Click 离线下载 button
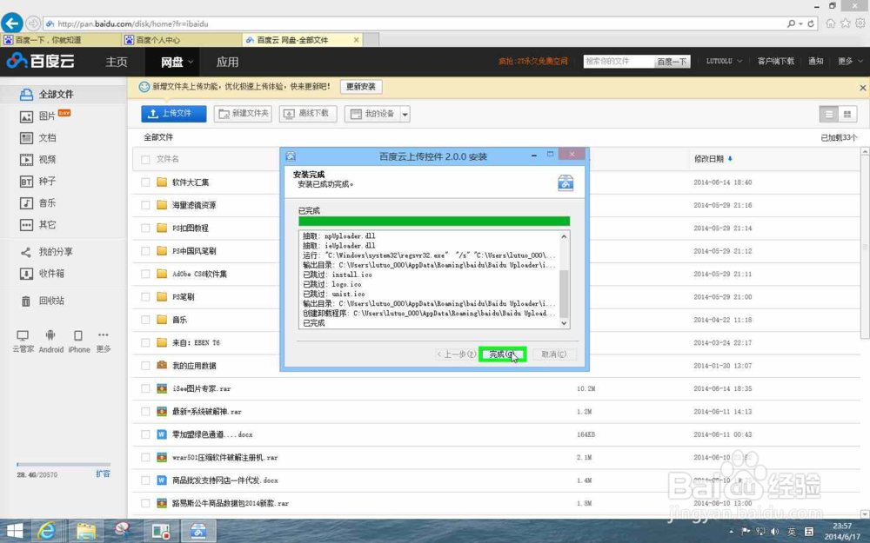Viewport: 870px width, 543px height. [x=308, y=114]
